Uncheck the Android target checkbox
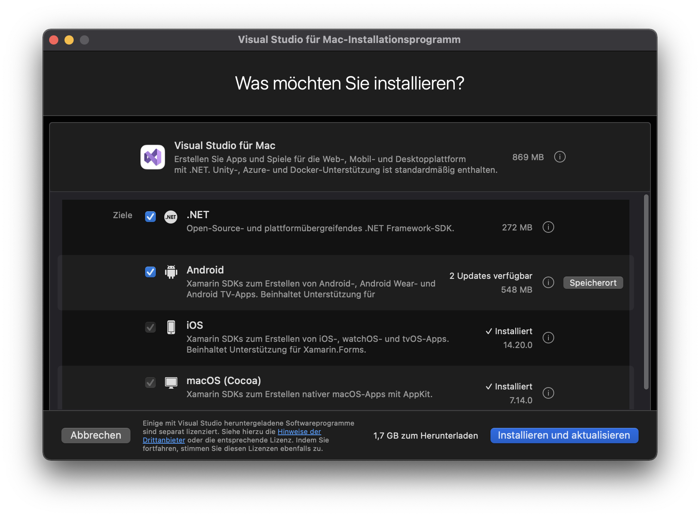The height and width of the screenshot is (517, 700). (x=150, y=272)
